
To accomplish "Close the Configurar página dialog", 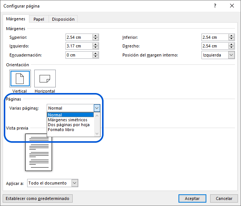I will point(232,6).
